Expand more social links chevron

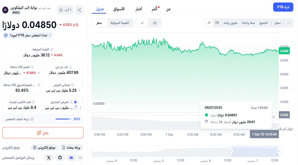tap(80, 158)
